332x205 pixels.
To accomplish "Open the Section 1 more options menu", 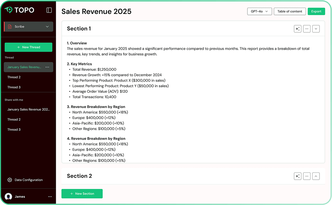I will pos(307,29).
